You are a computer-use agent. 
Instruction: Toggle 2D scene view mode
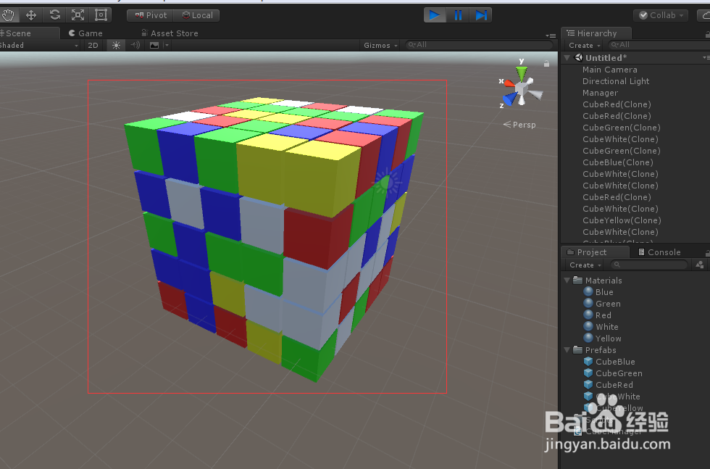coord(93,46)
